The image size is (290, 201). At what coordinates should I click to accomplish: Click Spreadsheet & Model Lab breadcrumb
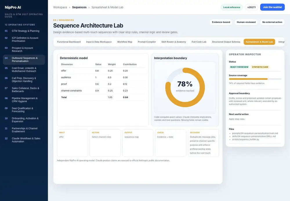(x=107, y=7)
